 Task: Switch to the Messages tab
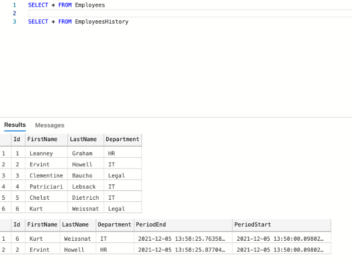tap(49, 125)
